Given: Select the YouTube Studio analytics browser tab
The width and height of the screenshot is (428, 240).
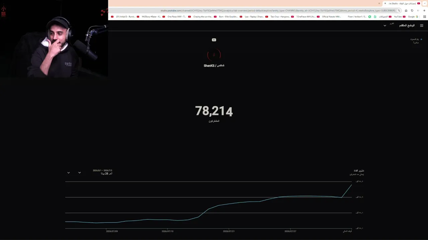Looking at the screenshot, I should pyautogui.click(x=402, y=3).
